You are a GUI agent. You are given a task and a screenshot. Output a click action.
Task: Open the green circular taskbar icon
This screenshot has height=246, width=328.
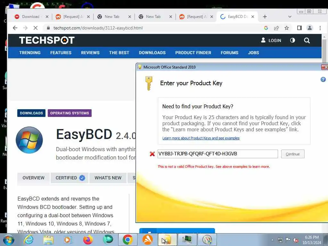point(108,240)
